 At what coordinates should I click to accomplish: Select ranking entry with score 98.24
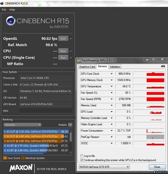click(x=36, y=131)
